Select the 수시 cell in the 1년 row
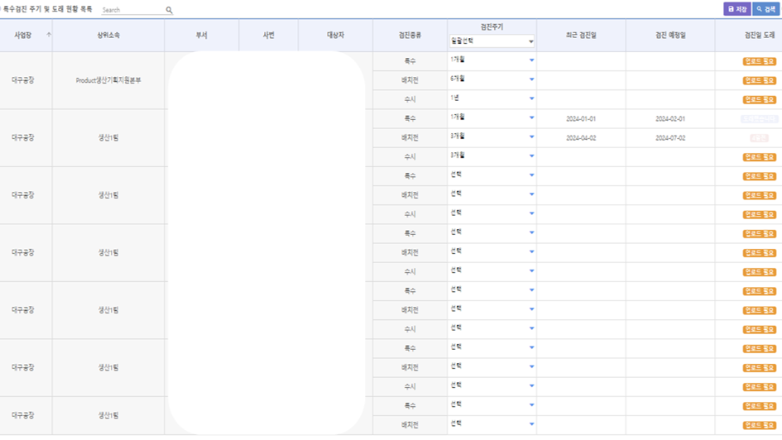The image size is (782, 440). 410,99
